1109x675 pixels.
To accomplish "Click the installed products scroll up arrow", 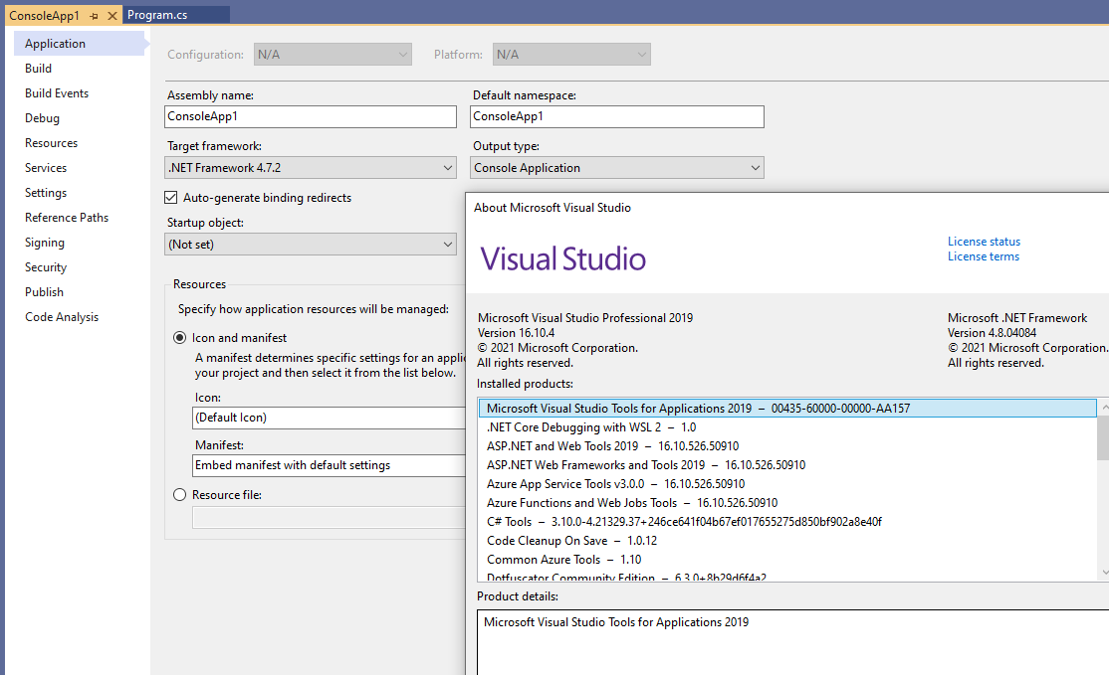I will click(1104, 407).
